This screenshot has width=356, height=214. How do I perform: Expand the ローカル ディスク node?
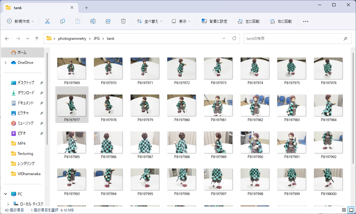[8, 204]
